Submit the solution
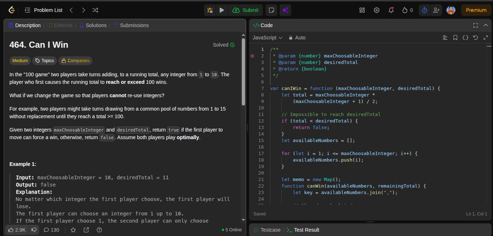Image resolution: width=493 pixels, height=236 pixels. point(246,10)
